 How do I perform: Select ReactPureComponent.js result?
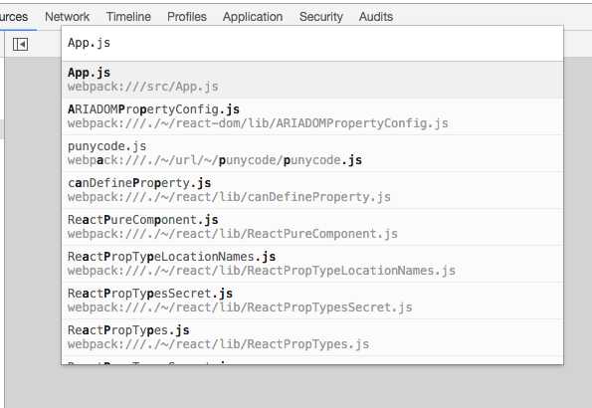click(312, 227)
